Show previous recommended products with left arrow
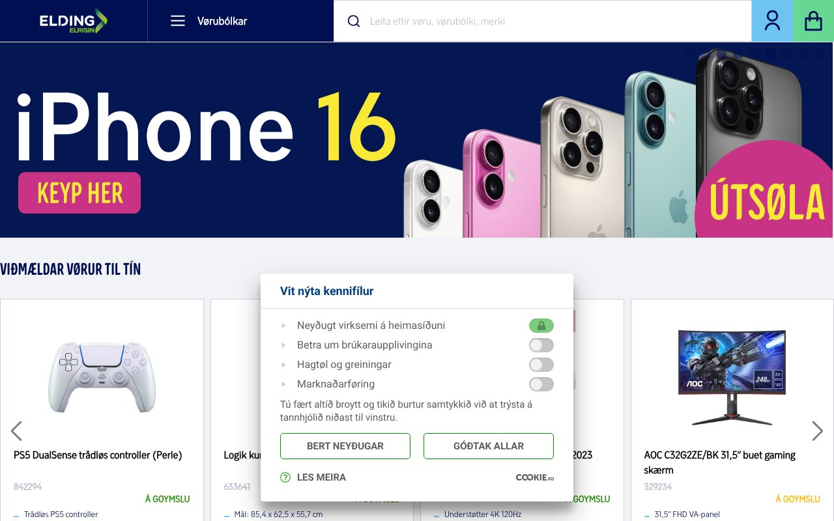Screen dimensions: 834x521 pyautogui.click(x=16, y=430)
